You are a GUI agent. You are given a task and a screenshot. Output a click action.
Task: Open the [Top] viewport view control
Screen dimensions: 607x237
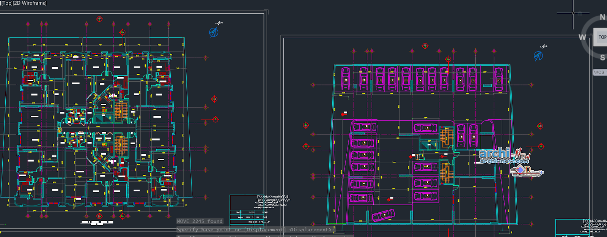7,3
